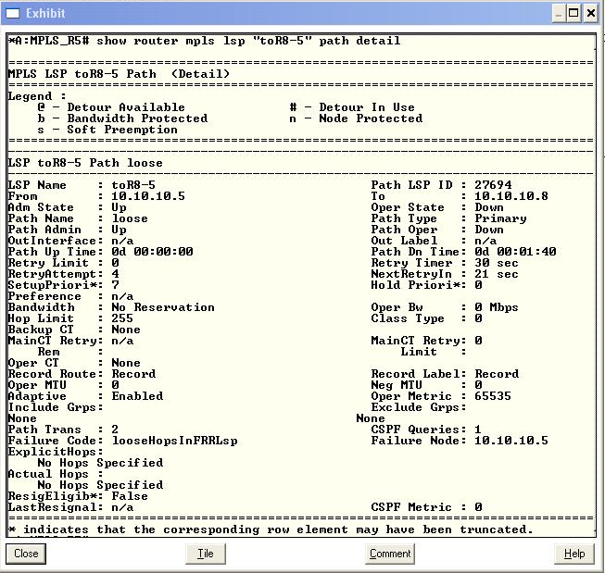Click the Oper Metric 65535 value
605x573 pixels.
(x=493, y=396)
